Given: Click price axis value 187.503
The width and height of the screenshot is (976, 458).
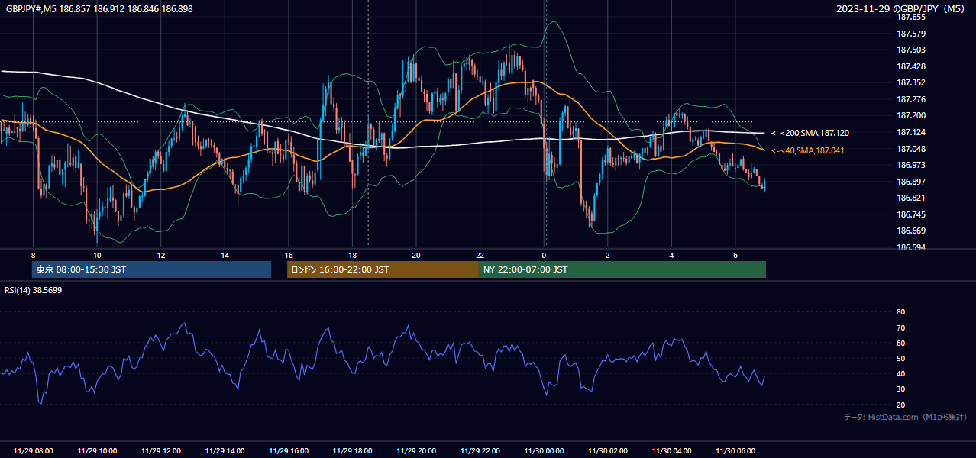Looking at the screenshot, I should click(x=912, y=50).
